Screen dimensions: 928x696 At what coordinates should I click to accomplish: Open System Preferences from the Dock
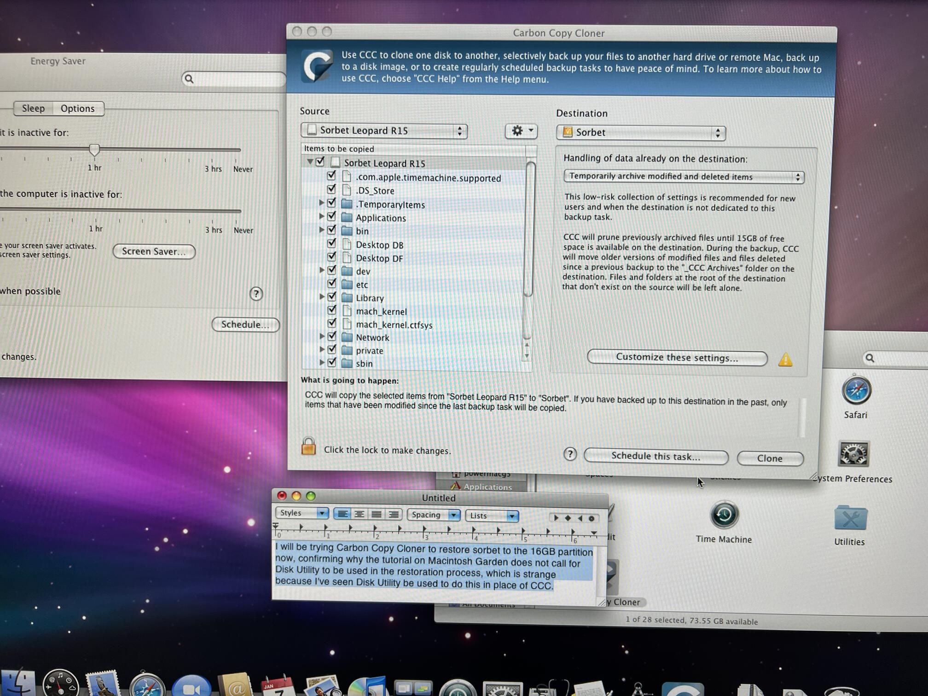pos(502,689)
